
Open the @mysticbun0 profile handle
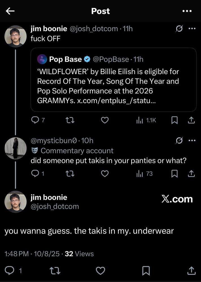pyautogui.click(x=54, y=140)
